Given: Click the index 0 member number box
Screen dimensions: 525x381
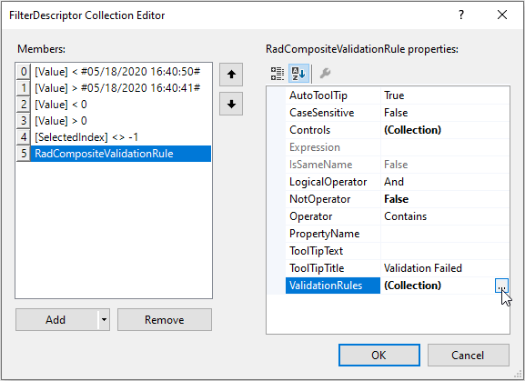Looking at the screenshot, I should [24, 72].
